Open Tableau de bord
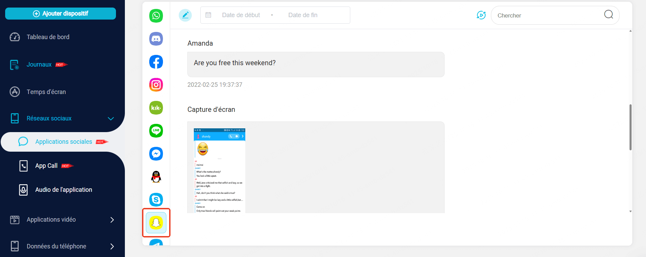The width and height of the screenshot is (646, 257). (x=48, y=37)
